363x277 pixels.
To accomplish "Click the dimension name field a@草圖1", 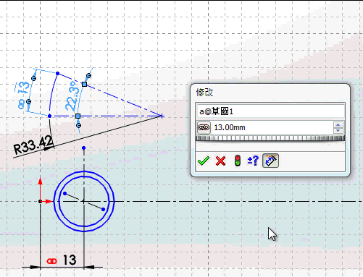I will (x=270, y=111).
